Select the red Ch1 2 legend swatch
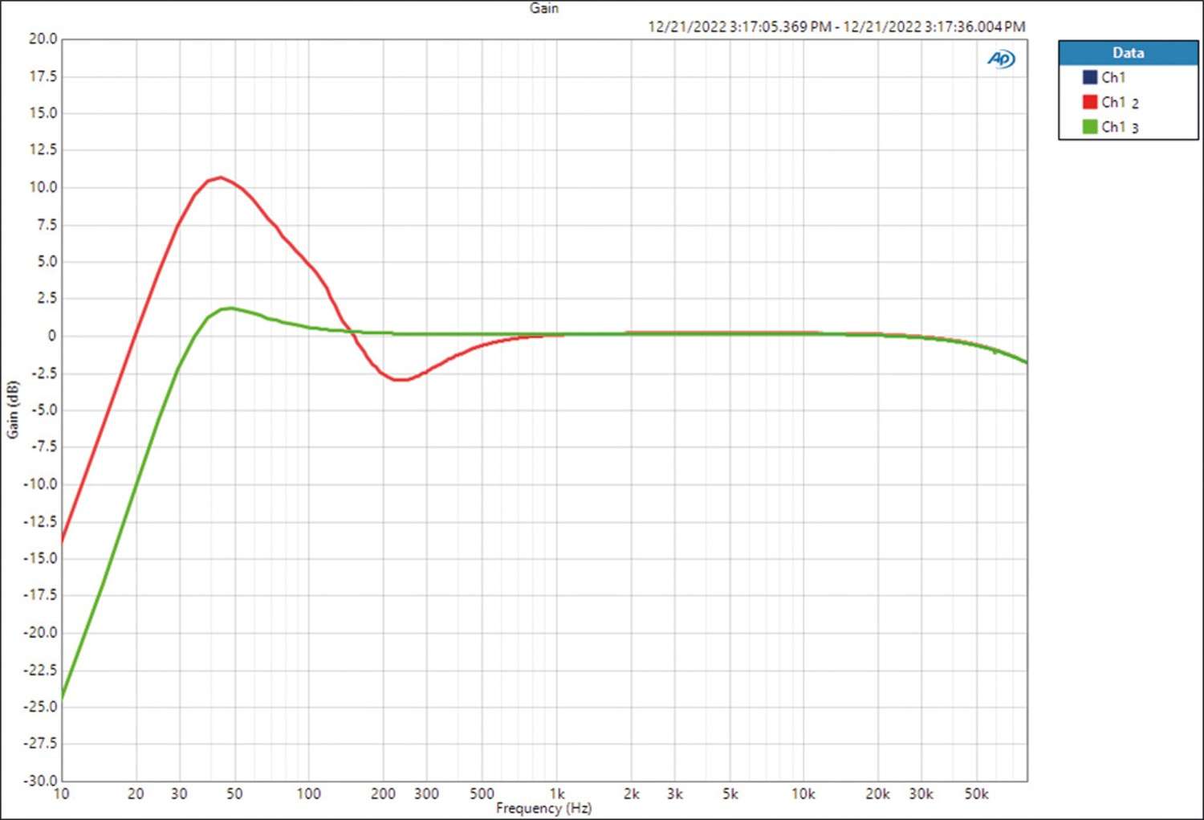This screenshot has width=1204, height=820. (x=1089, y=102)
